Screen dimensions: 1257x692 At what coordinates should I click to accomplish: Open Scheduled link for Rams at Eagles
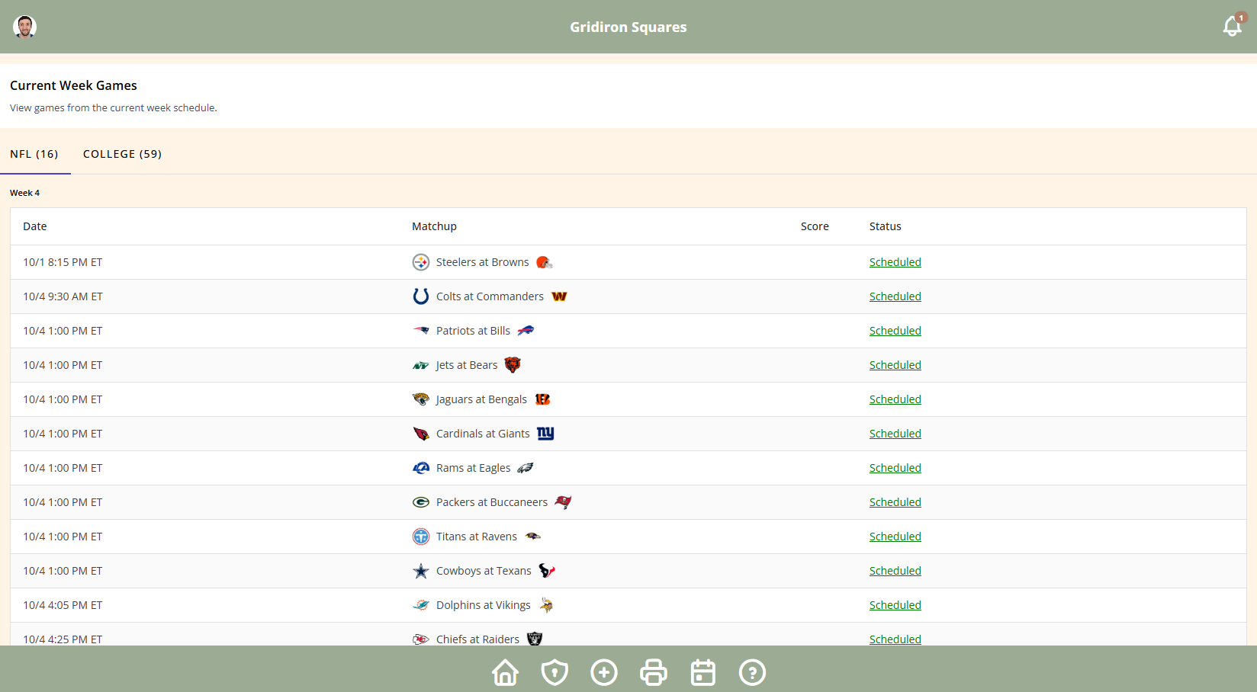[895, 468]
